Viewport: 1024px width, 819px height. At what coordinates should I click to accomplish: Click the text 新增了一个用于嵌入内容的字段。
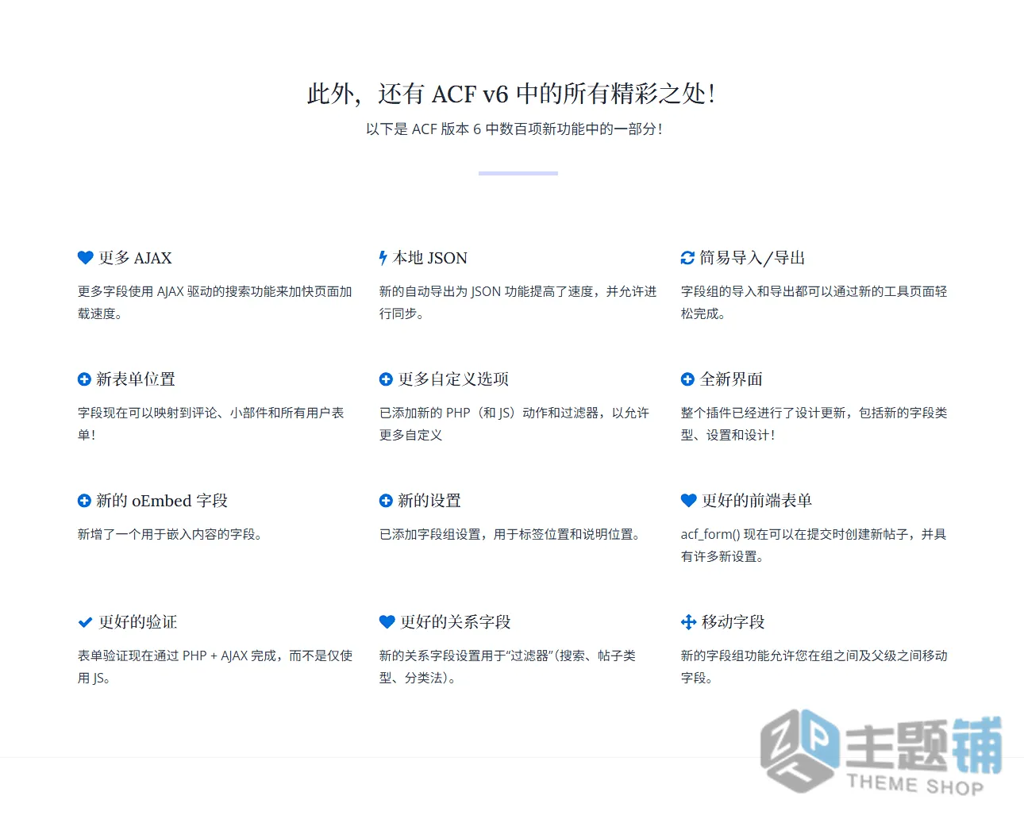pyautogui.click(x=170, y=534)
